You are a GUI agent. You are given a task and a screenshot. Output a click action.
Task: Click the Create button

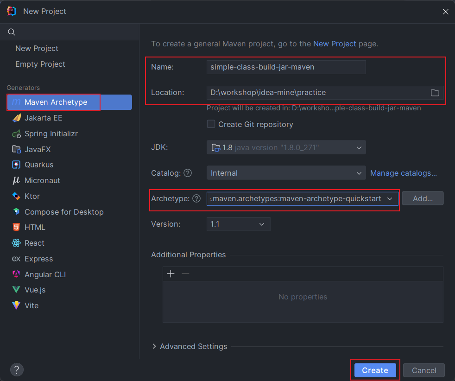[375, 370]
